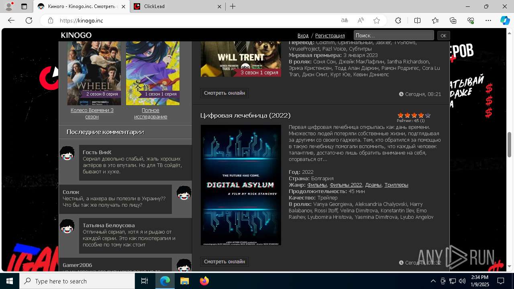Go back to previous page
The height and width of the screenshot is (289, 514).
[11, 20]
